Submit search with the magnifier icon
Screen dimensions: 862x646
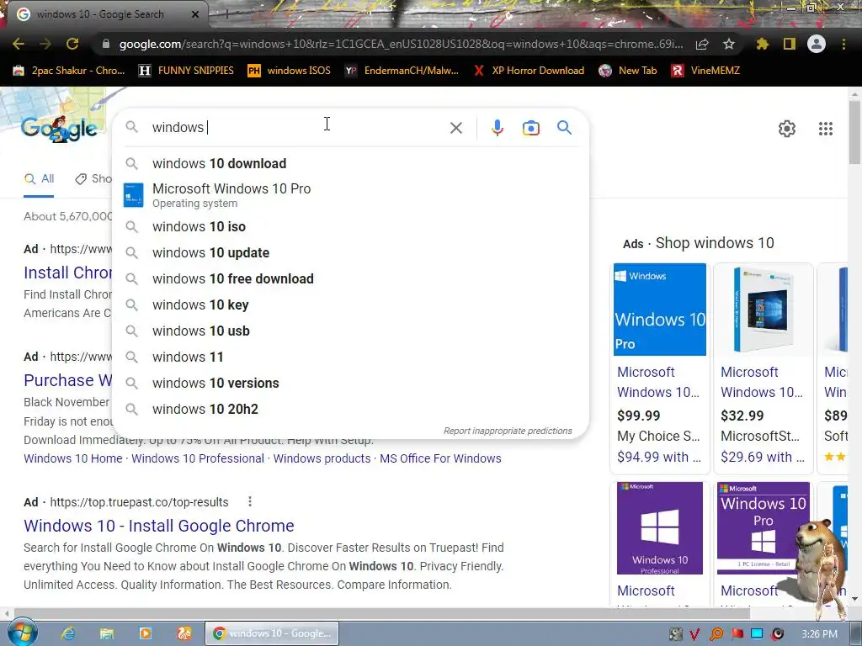coord(564,128)
